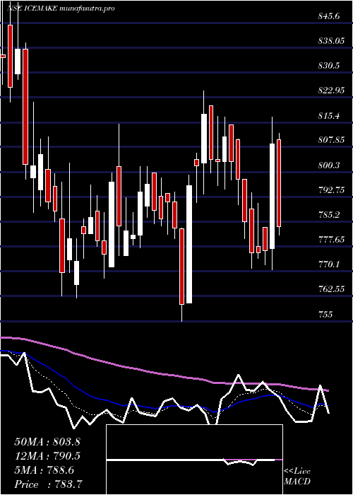Select the 755 price axis label
The image size is (353, 495).
325,314
